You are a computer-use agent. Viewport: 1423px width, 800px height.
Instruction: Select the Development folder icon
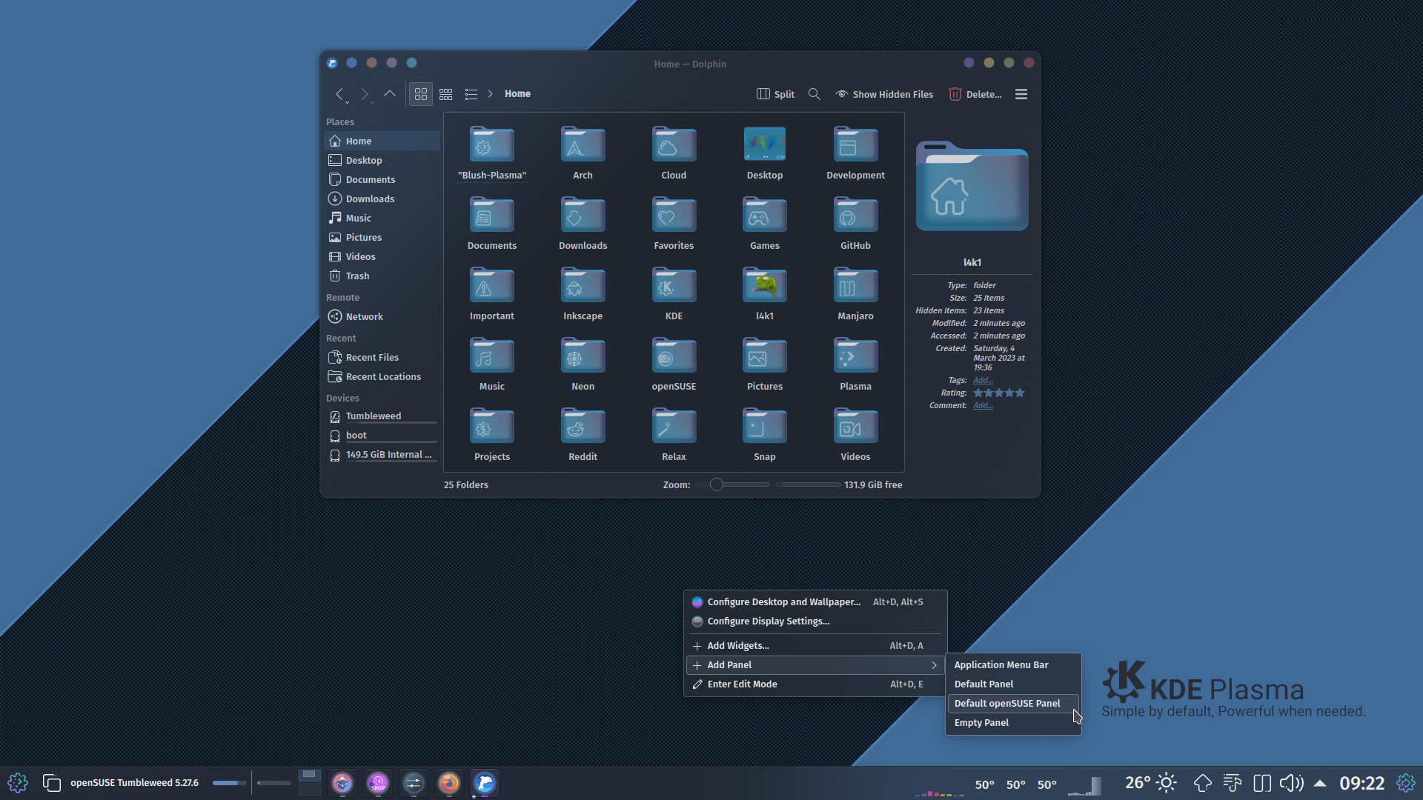coord(855,144)
